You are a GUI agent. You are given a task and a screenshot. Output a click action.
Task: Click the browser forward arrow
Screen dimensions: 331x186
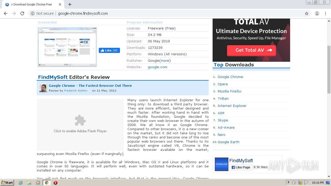[x=14, y=13]
